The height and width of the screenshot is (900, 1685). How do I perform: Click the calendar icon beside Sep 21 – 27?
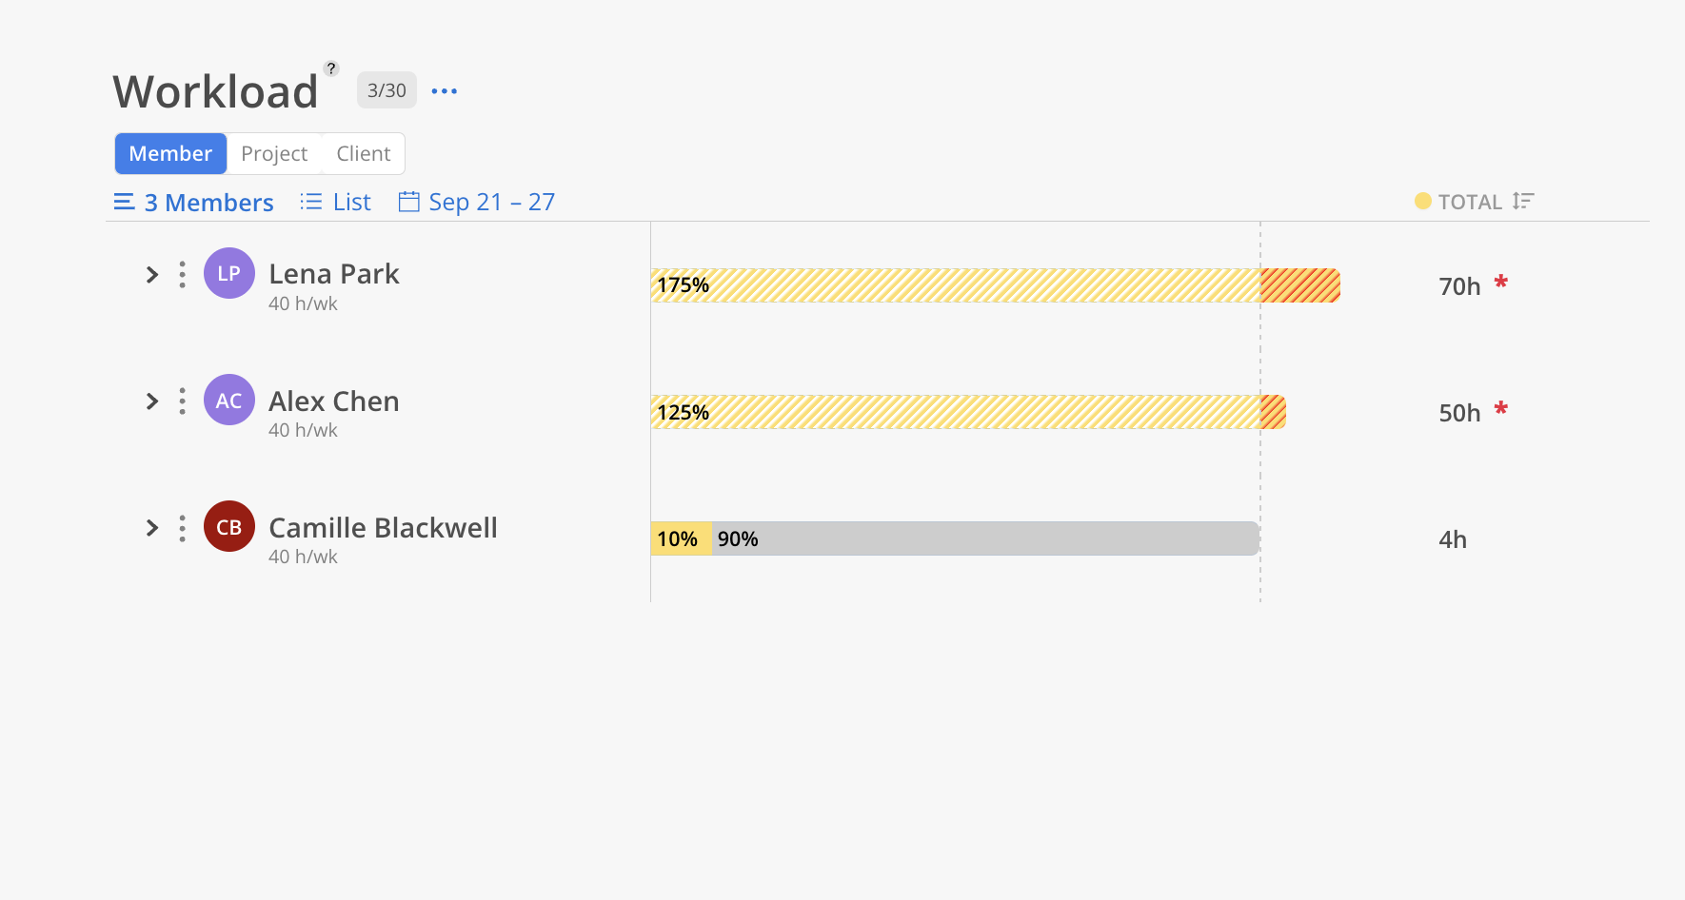(x=408, y=202)
